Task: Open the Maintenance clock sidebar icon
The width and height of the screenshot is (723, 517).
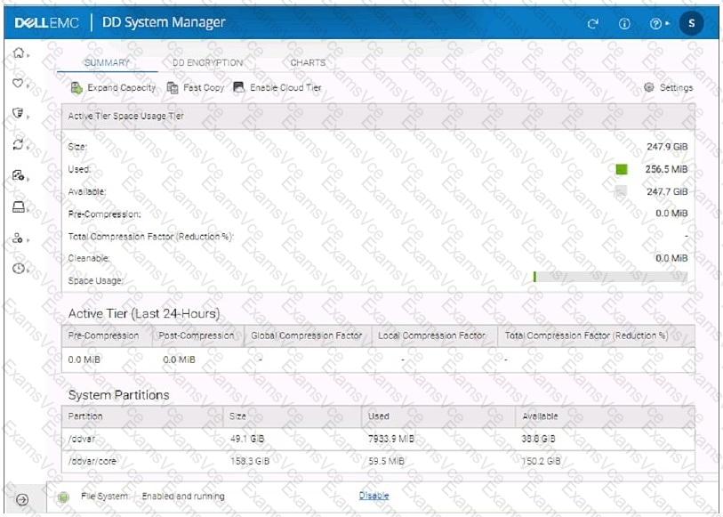Action: [19, 268]
